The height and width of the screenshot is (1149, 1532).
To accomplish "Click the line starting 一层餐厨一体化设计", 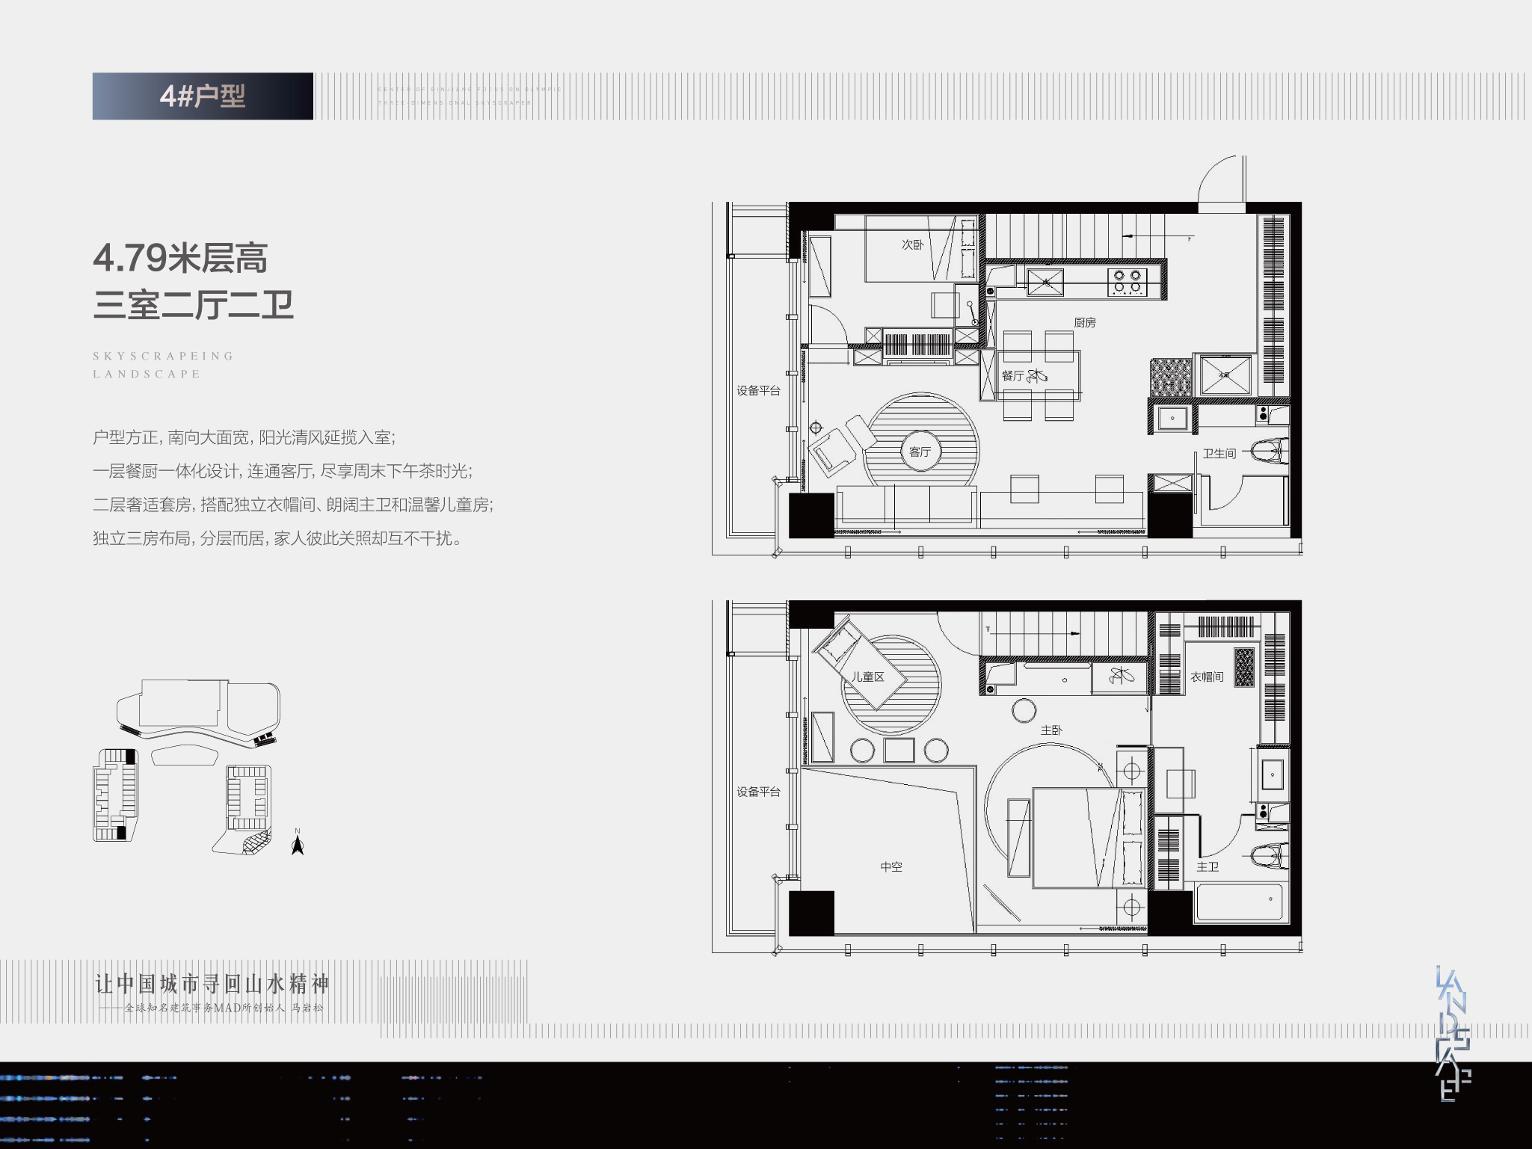I will 283,471.
